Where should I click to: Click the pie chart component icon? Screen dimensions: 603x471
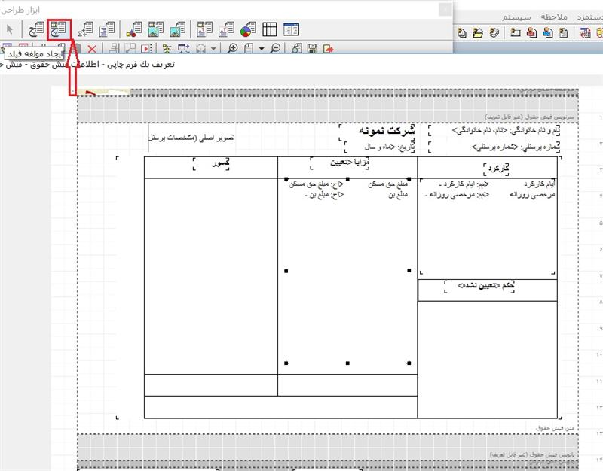point(247,30)
